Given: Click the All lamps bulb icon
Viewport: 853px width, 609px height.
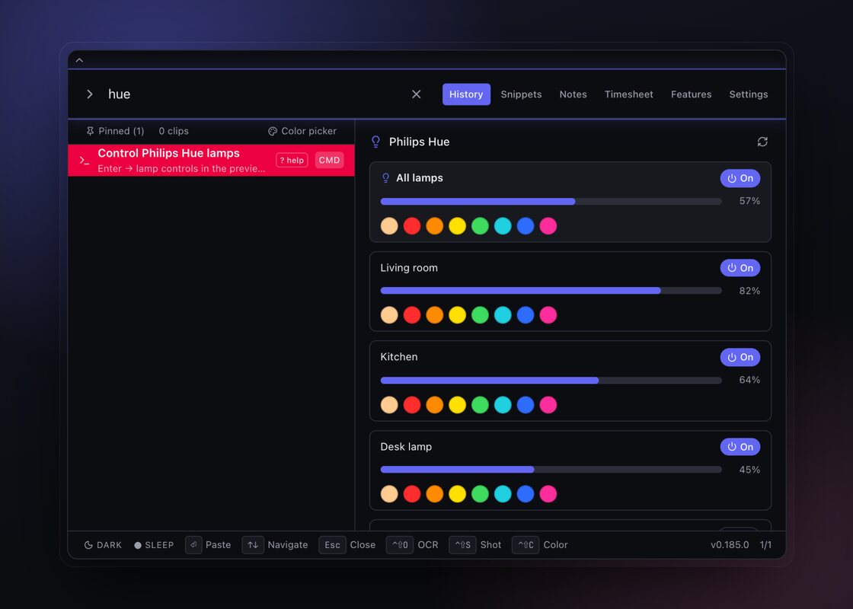Looking at the screenshot, I should [x=385, y=178].
